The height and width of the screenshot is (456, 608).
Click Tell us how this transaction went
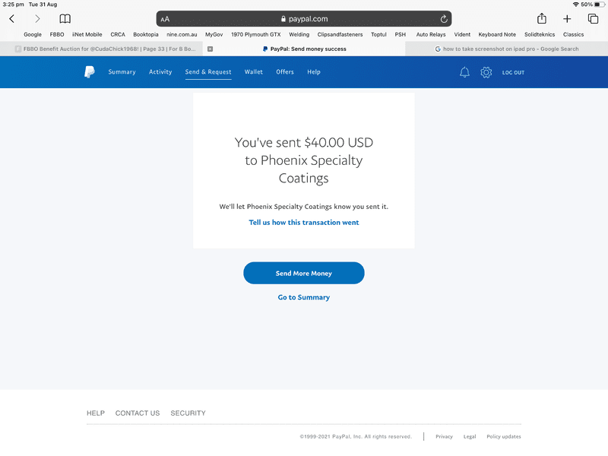(x=304, y=223)
